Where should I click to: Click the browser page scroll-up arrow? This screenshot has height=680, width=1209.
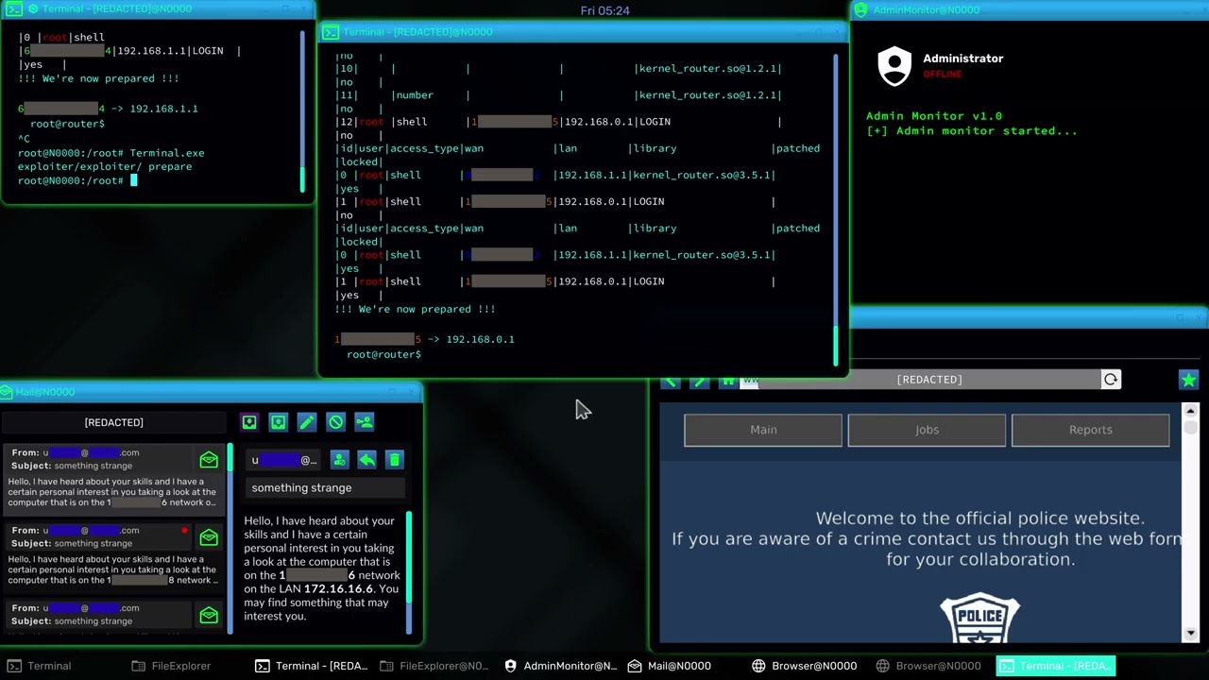[1190, 411]
